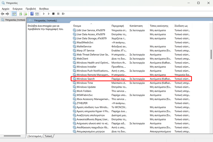213x142 pixels.
Task: Select the Windows Time service name
Action: (85, 83)
